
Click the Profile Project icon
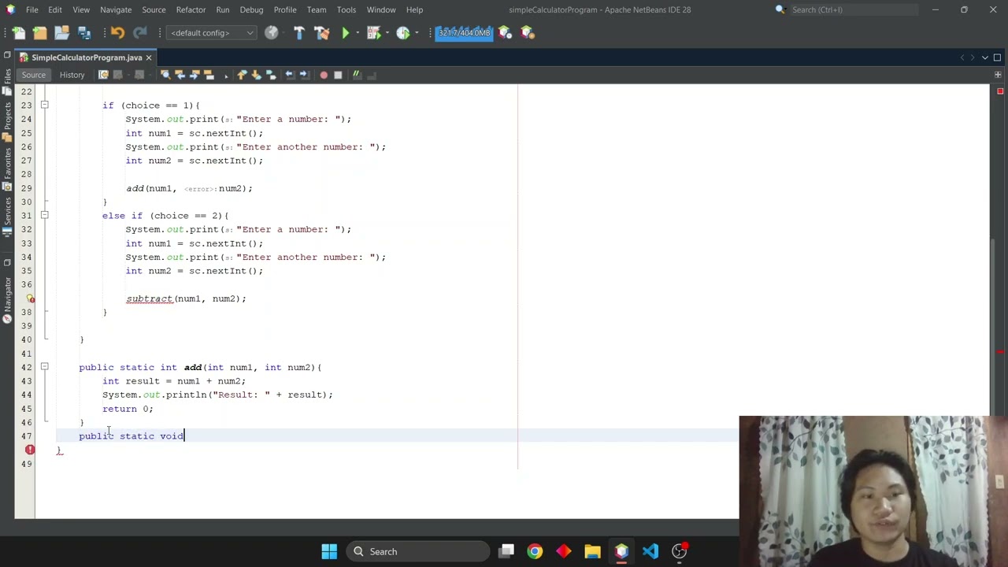402,33
